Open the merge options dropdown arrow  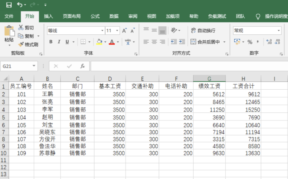point(224,42)
